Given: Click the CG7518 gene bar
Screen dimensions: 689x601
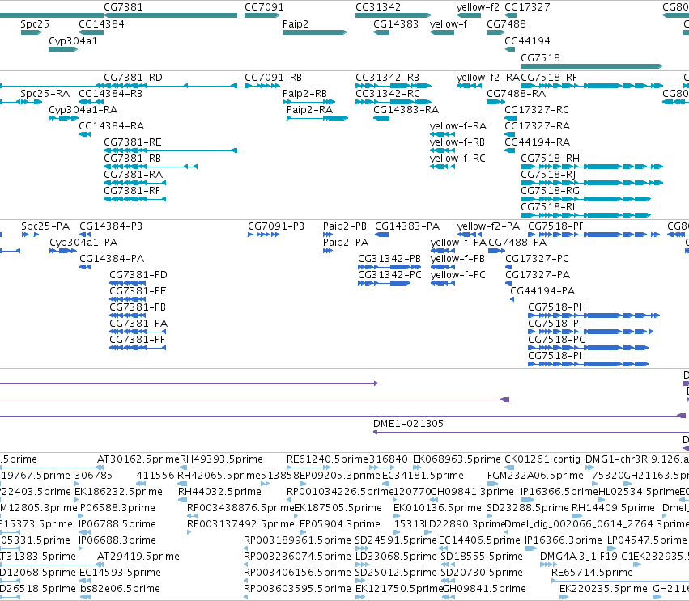Looking at the screenshot, I should click(592, 66).
